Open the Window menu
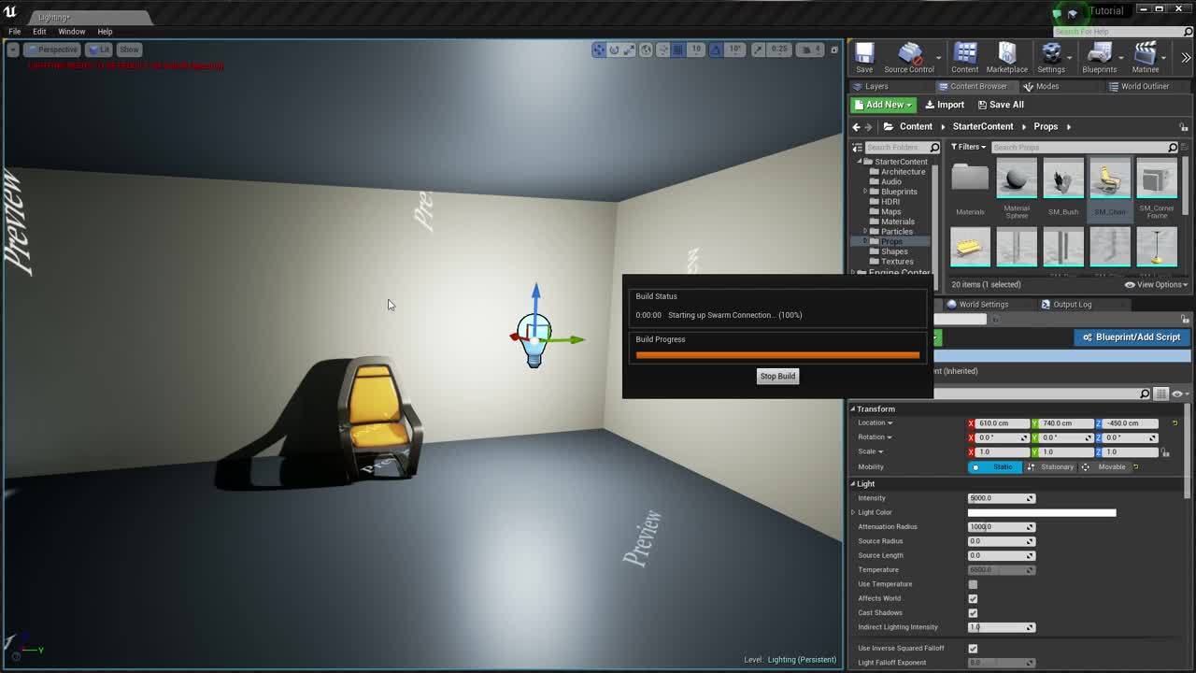This screenshot has height=673, width=1196. pos(71,31)
